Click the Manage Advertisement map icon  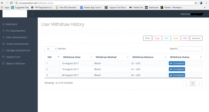coord(3,50)
